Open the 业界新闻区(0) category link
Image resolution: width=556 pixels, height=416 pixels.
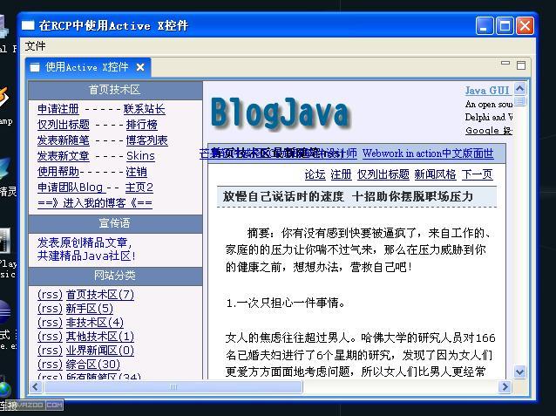click(x=100, y=350)
